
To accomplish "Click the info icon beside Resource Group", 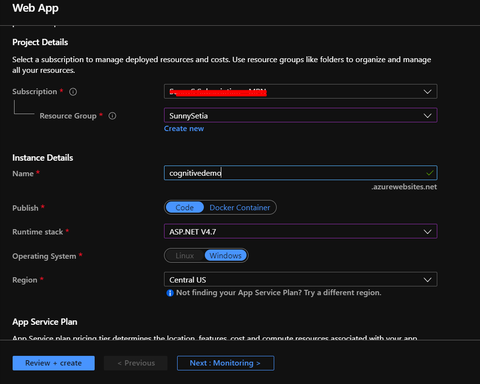I will tap(112, 116).
